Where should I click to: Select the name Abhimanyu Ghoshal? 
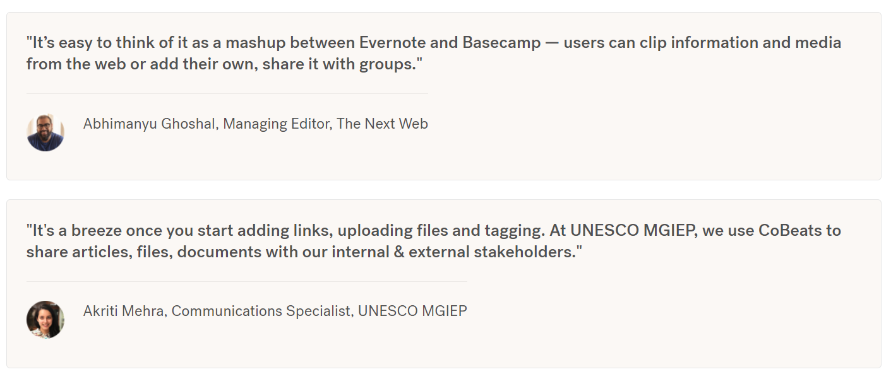(150, 124)
